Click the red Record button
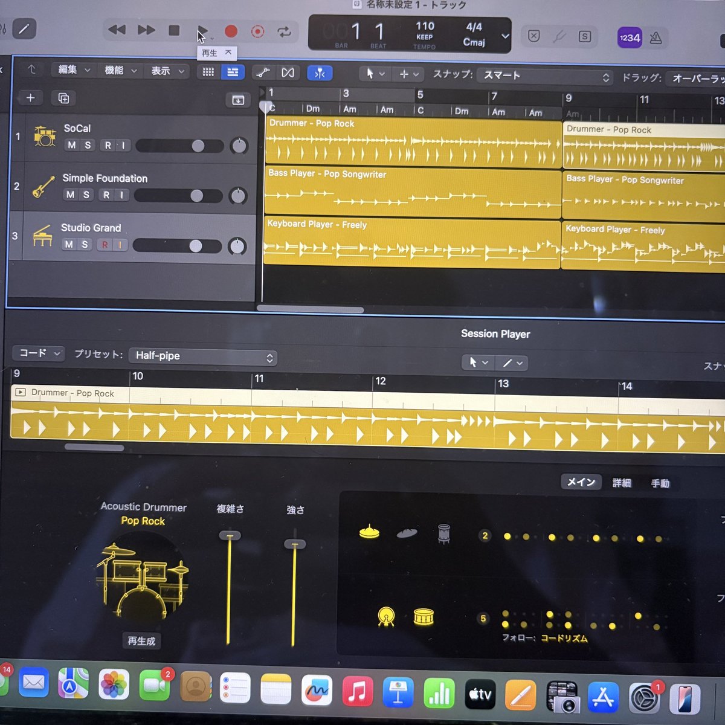725x725 pixels. pyautogui.click(x=231, y=31)
